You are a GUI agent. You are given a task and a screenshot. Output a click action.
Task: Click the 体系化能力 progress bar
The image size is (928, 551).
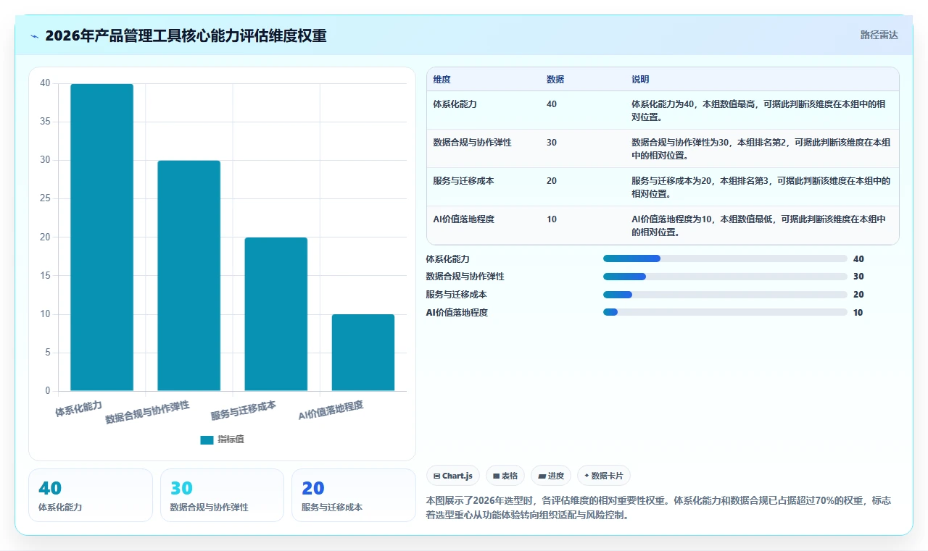pos(725,258)
